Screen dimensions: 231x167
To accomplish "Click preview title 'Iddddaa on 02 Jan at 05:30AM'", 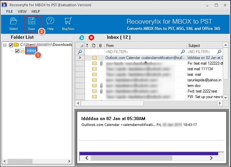I will pos(113,118).
